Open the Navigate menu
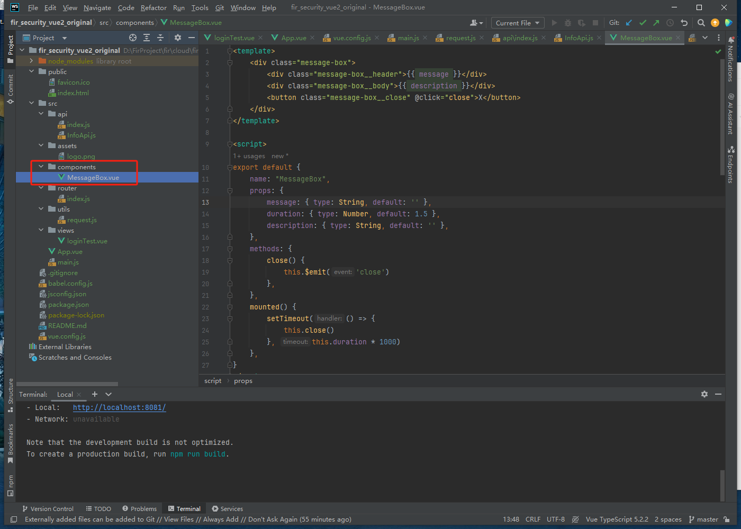Screen dimensions: 741x529 tap(97, 7)
